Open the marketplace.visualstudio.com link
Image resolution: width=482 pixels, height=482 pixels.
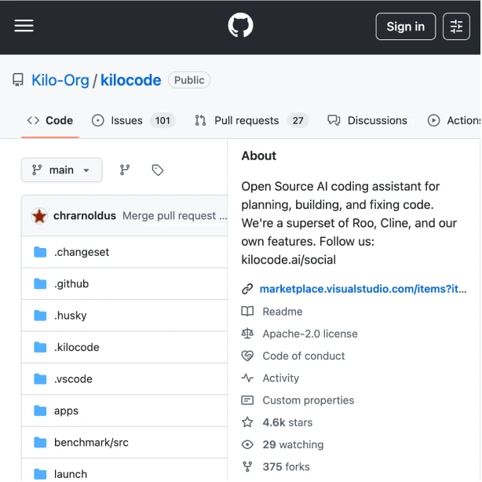(x=363, y=289)
